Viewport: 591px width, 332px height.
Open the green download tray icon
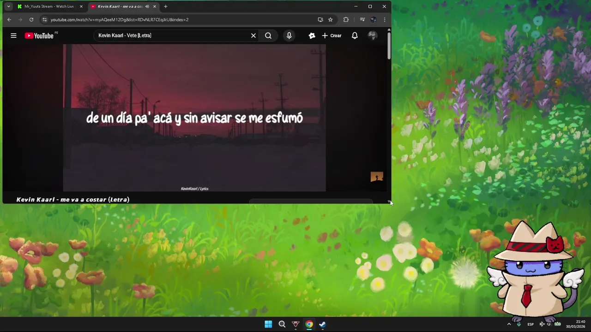tap(519, 324)
